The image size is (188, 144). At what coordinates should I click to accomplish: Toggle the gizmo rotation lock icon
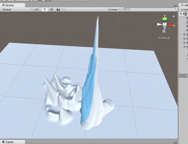(x=174, y=16)
